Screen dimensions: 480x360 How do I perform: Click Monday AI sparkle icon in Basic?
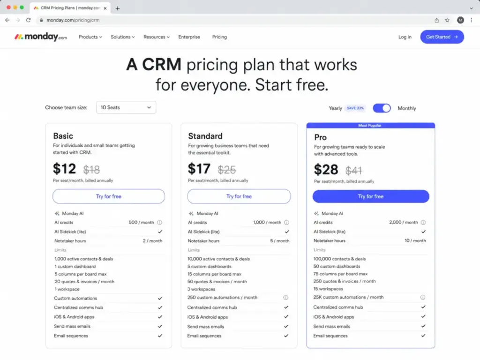tap(57, 214)
